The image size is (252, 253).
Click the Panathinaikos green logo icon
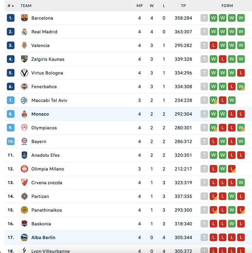click(x=24, y=210)
